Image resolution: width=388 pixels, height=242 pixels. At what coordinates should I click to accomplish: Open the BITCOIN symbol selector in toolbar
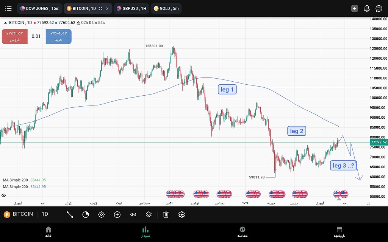[x=19, y=214]
